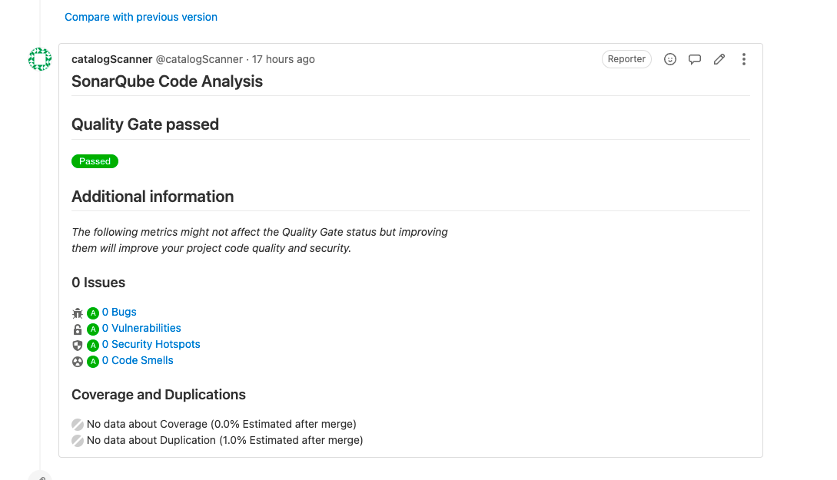837x480 pixels.
Task: Open the Compare with previous version link
Action: 141,17
